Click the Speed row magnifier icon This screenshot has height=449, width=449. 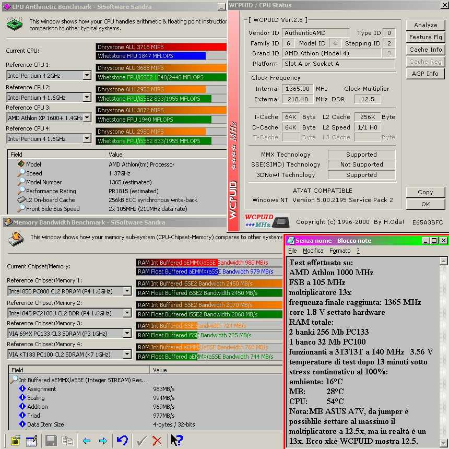tap(21, 173)
